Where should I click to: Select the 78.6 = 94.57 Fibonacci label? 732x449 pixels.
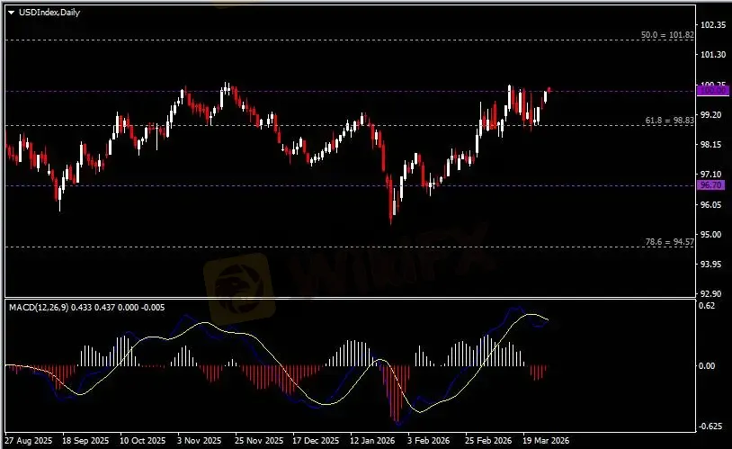(x=669, y=242)
